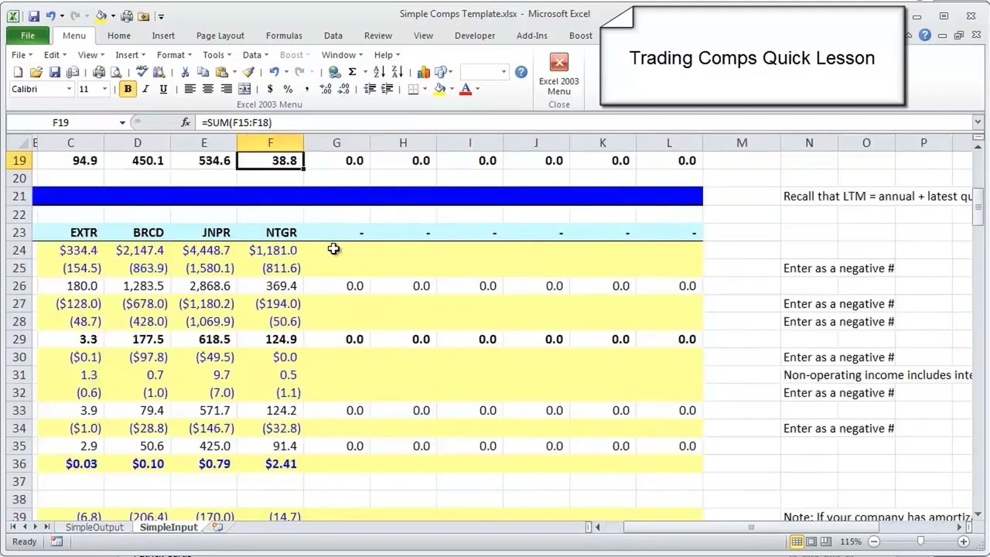The width and height of the screenshot is (990, 557).
Task: Apply yellow fill color bucket
Action: pyautogui.click(x=439, y=89)
